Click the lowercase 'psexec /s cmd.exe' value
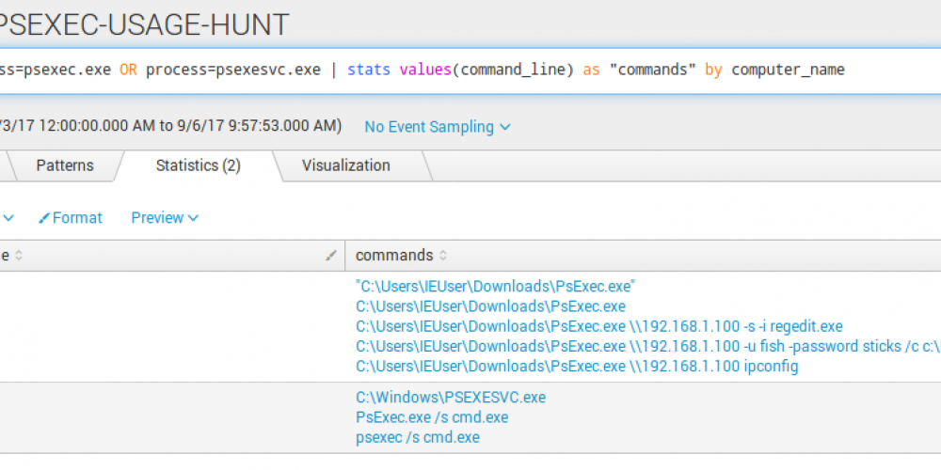The width and height of the screenshot is (941, 470). [417, 437]
